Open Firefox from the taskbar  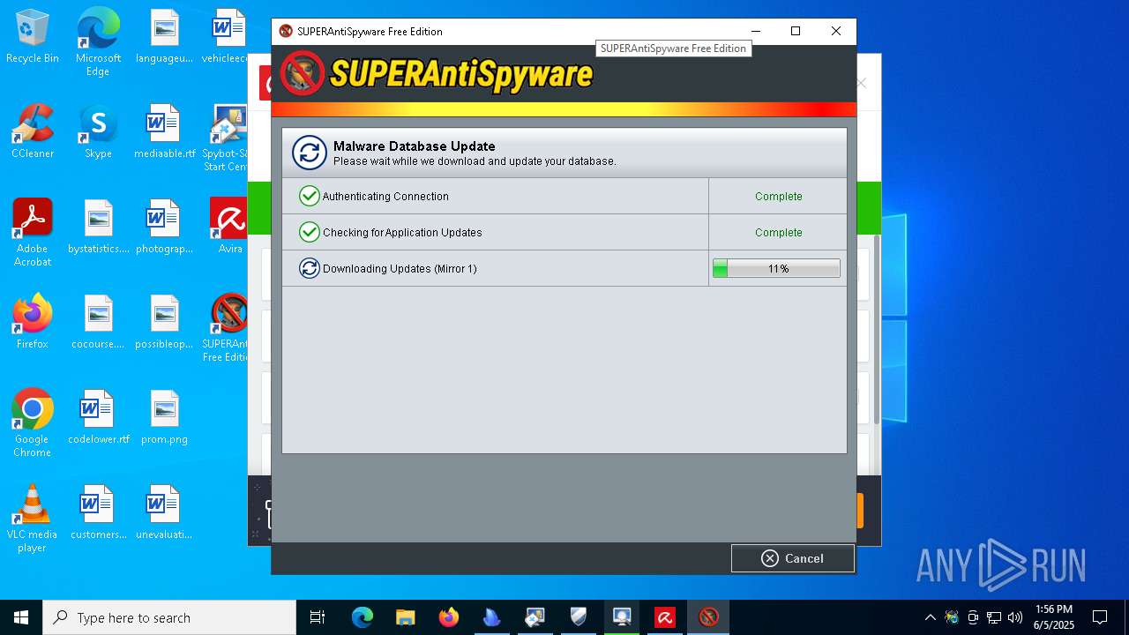449,617
